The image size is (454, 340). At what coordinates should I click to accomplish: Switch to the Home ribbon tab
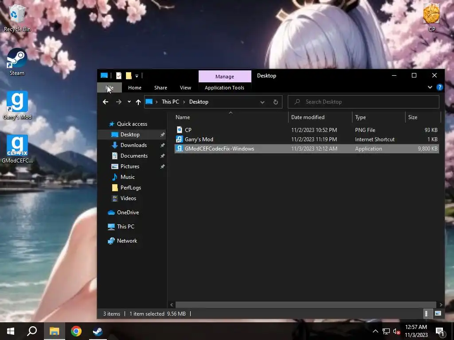click(x=135, y=88)
